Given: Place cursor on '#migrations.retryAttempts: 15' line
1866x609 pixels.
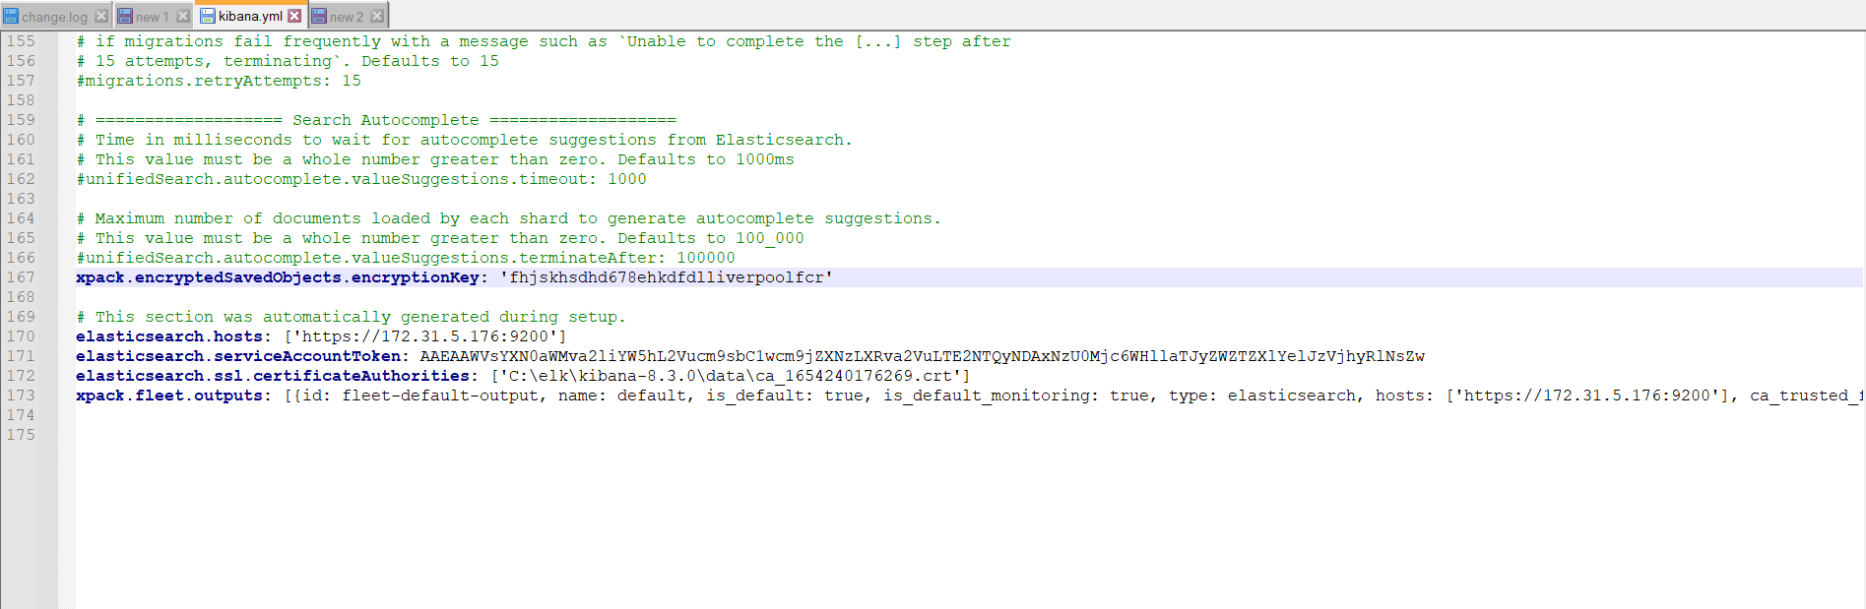Looking at the screenshot, I should coord(219,81).
